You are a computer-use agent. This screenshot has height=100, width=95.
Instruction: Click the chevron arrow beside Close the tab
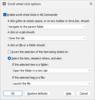click(x=85, y=38)
